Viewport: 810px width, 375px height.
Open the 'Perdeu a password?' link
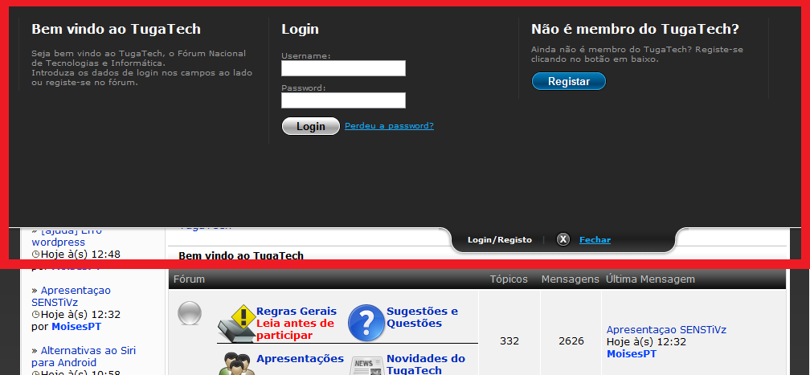click(389, 125)
